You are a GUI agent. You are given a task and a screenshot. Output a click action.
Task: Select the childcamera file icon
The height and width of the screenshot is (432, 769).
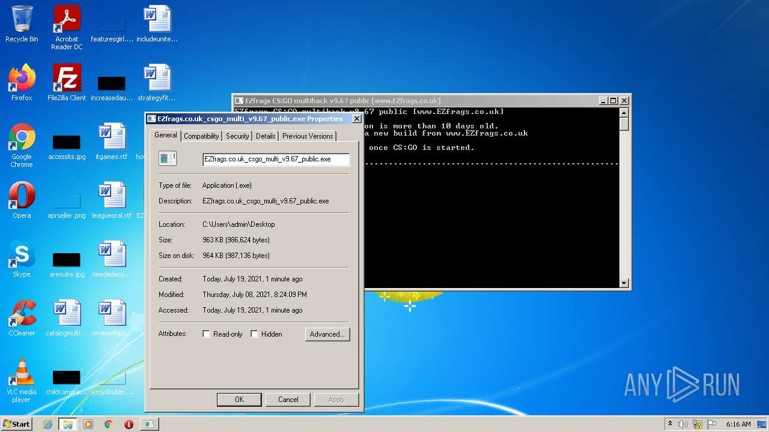click(x=67, y=383)
